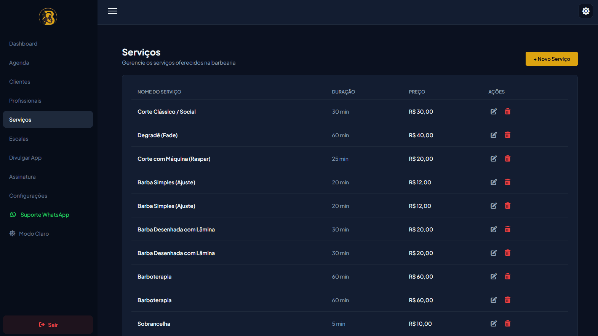Open Suporte WhatsApp link
Screen dimensions: 598x336
(40, 215)
